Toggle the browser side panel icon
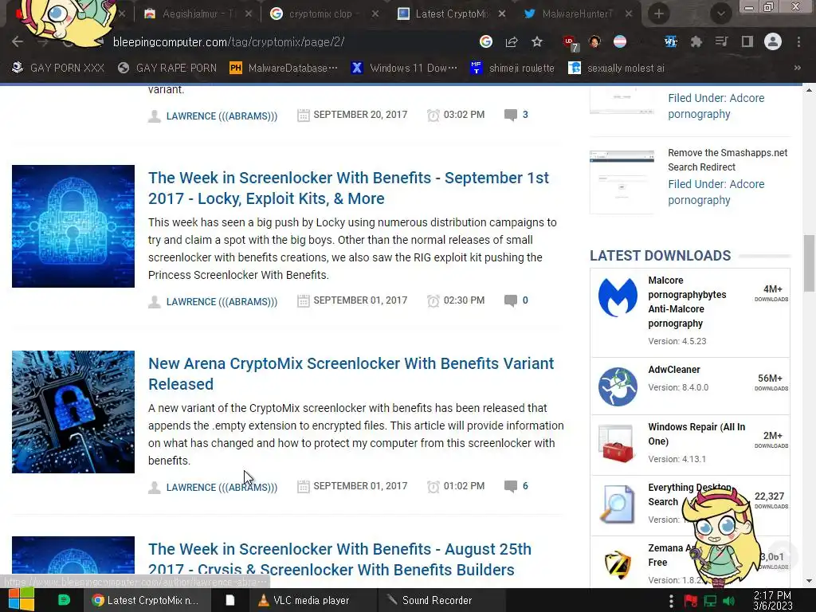The width and height of the screenshot is (816, 612). tap(747, 41)
